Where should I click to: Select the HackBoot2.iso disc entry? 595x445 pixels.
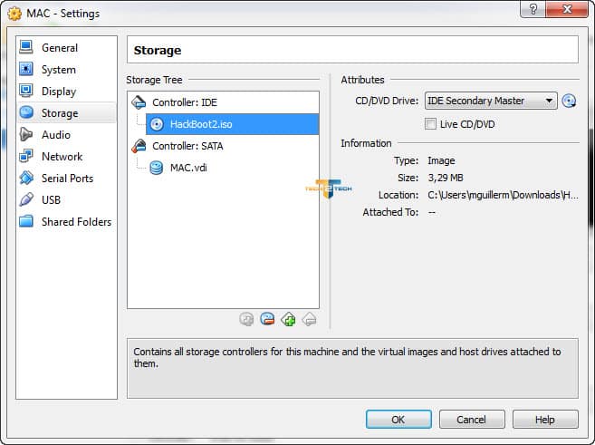pyautogui.click(x=200, y=124)
